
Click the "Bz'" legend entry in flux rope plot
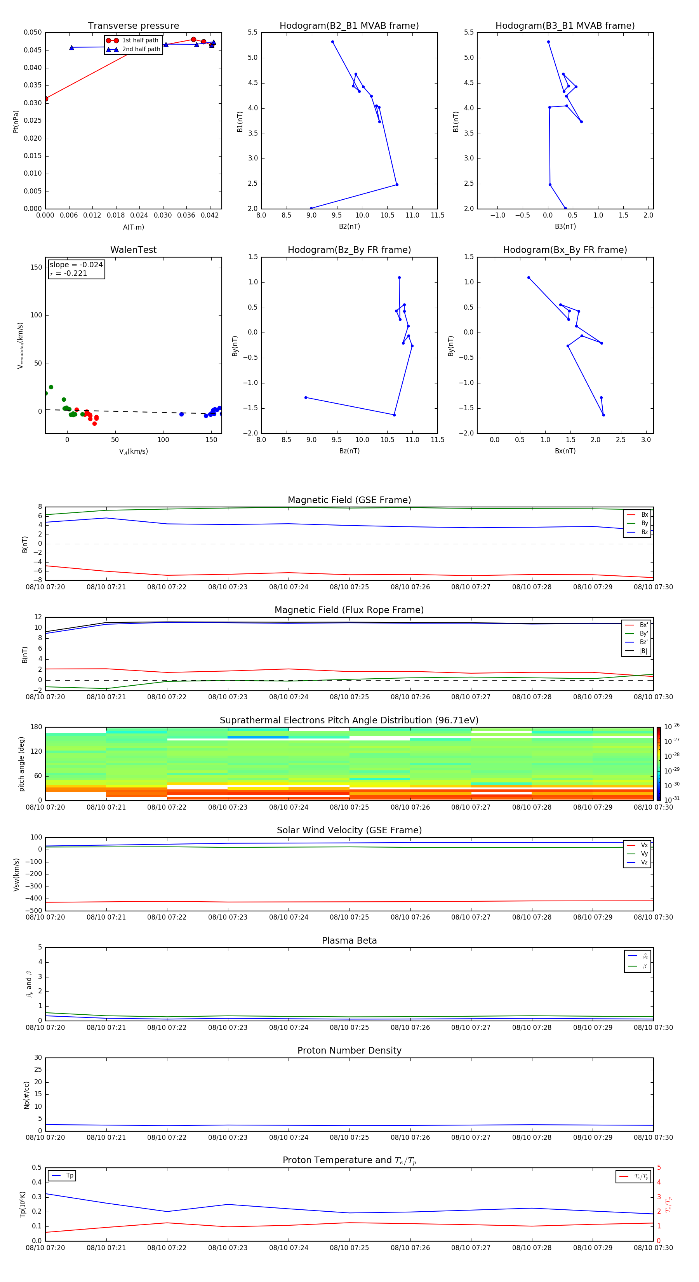click(637, 642)
